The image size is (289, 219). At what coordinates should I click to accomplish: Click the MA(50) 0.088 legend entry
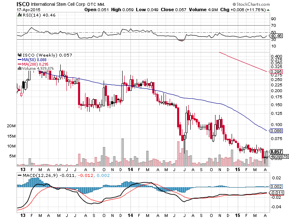click(34, 60)
